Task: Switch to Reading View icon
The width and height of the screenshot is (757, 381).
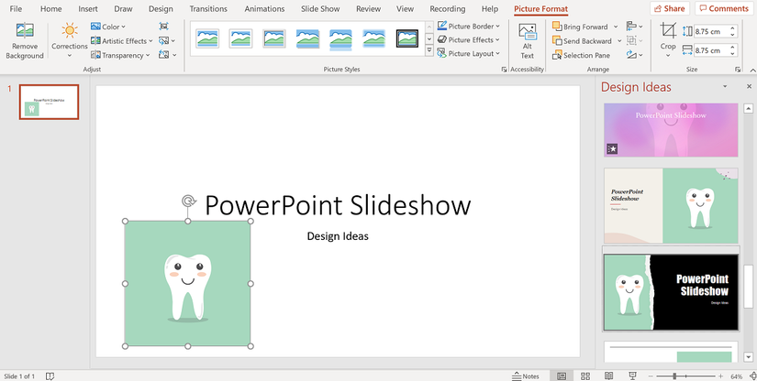Action: (609, 376)
